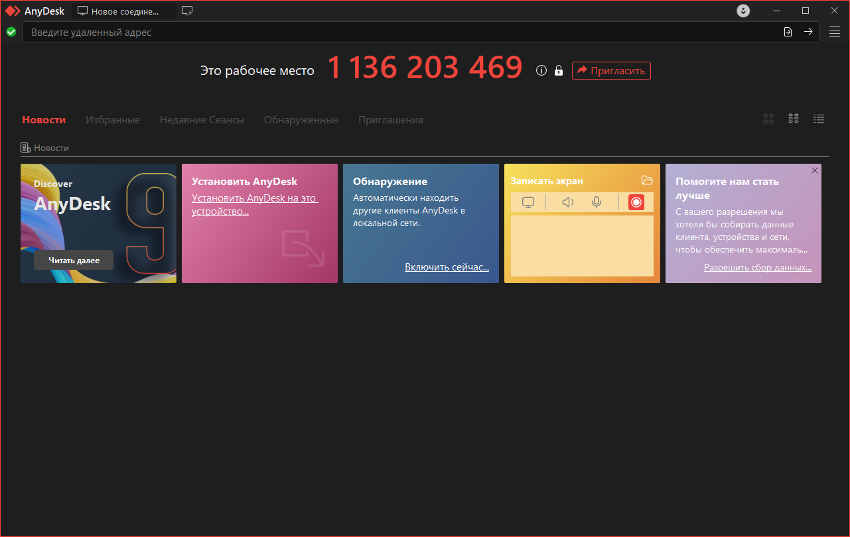
Task: Click the Пригласить button
Action: (x=611, y=70)
